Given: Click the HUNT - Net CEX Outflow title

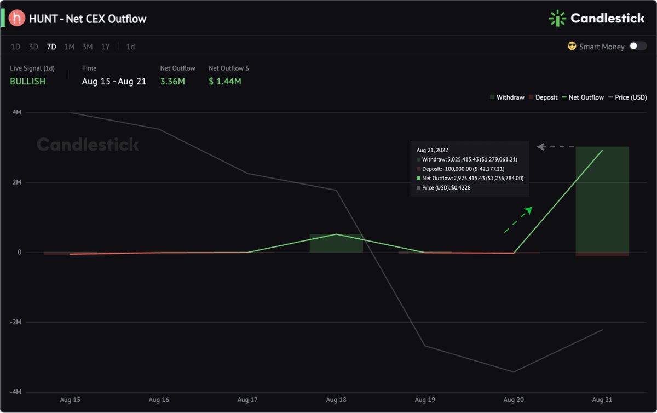Looking at the screenshot, I should click(88, 19).
